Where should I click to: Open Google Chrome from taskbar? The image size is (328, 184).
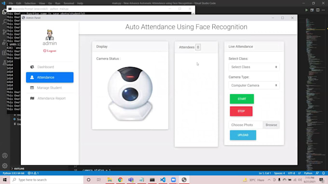[x=120, y=180]
